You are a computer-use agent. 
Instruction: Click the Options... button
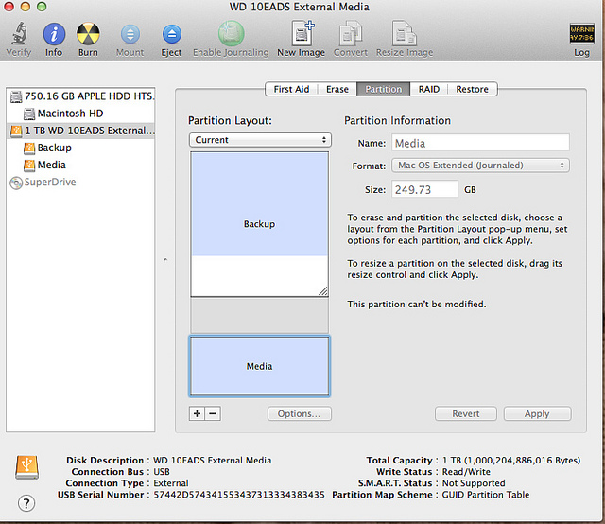tap(299, 413)
